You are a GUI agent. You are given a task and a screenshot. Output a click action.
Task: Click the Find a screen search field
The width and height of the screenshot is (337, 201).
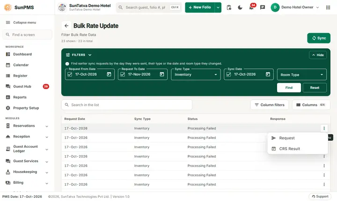point(27,35)
